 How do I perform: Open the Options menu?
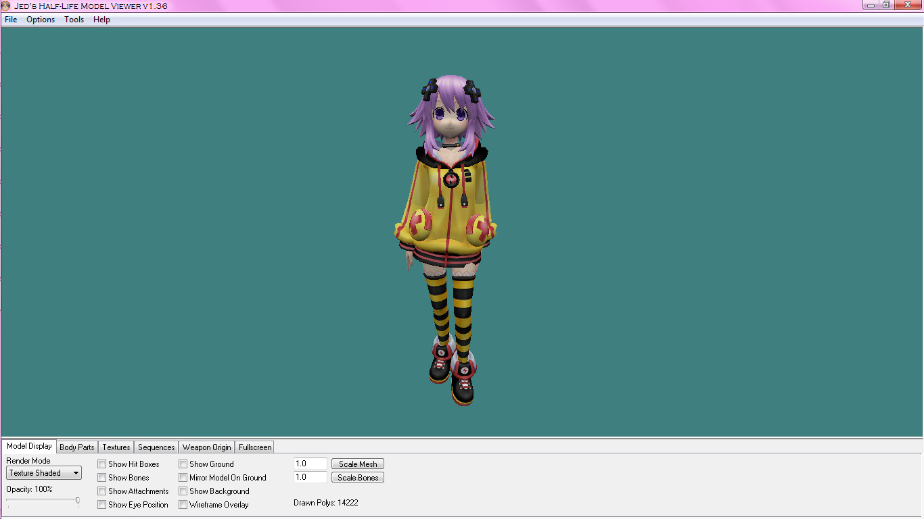click(x=41, y=20)
